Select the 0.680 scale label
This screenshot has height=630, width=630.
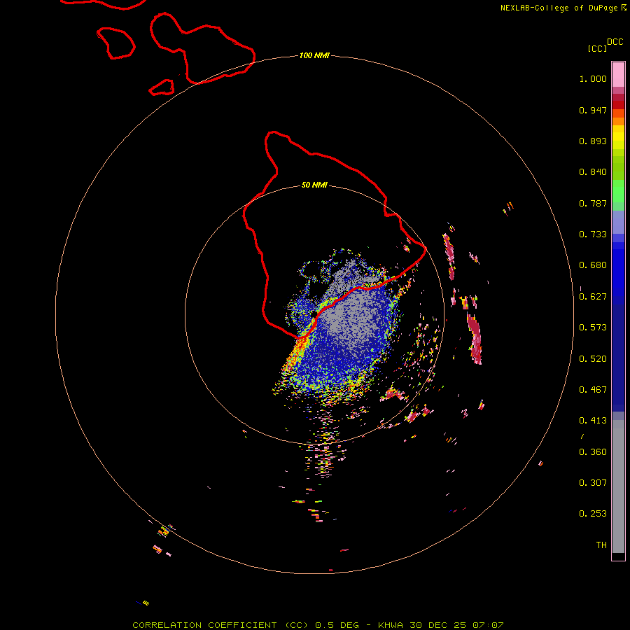click(593, 265)
